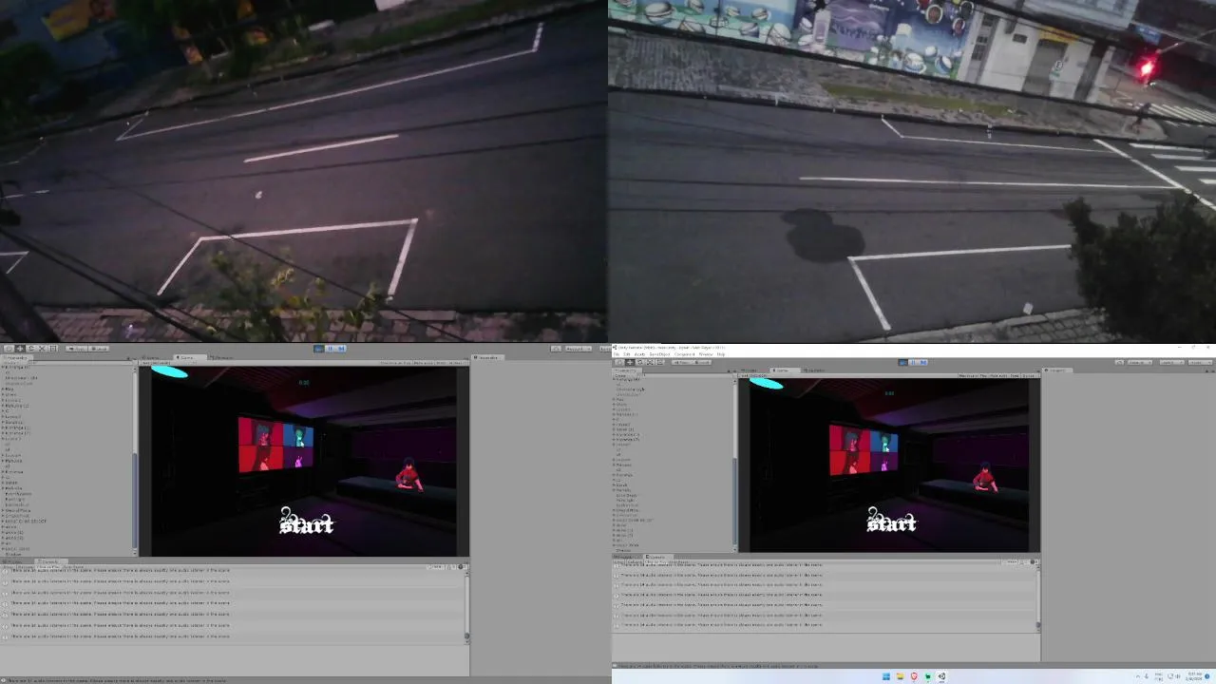Viewport: 1216px width, 684px height.
Task: Select Inspector tab in left Unity window
Action: 488,357
